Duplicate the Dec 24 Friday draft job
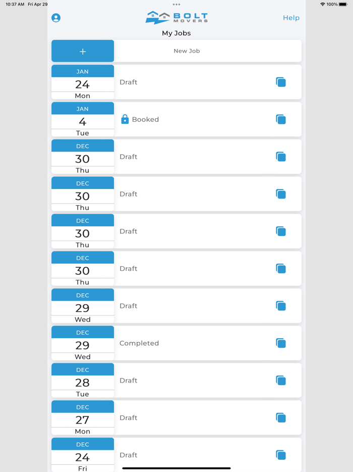353x472 pixels. 281,455
